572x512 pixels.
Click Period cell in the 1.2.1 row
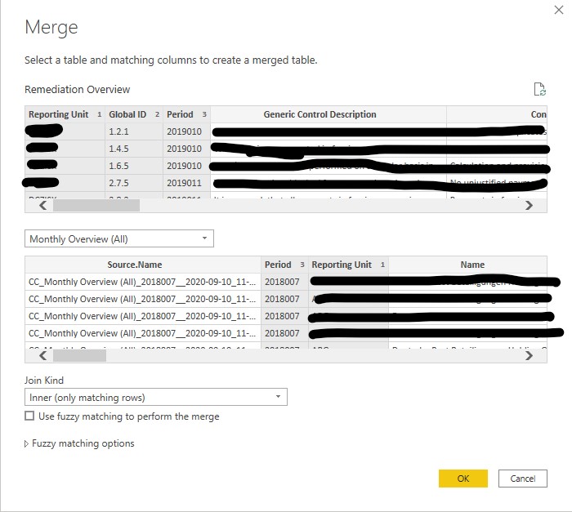186,131
